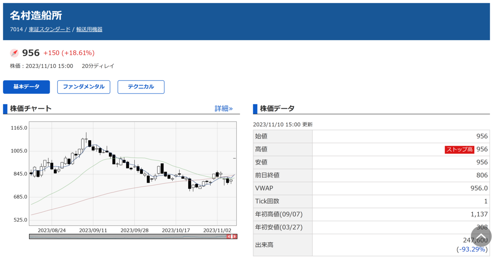The width and height of the screenshot is (493, 258).
Task: Click the 前日終値 row label
Action: [x=267, y=175]
